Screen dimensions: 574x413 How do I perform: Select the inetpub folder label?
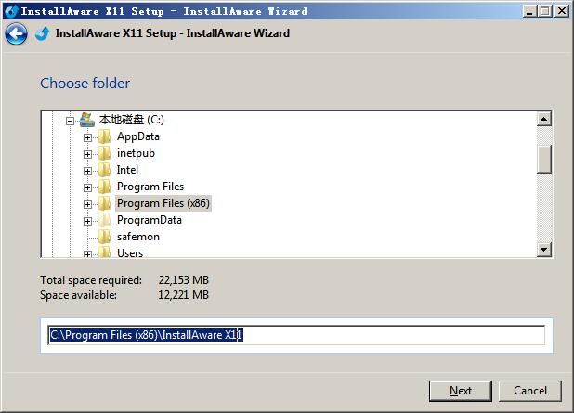(136, 153)
